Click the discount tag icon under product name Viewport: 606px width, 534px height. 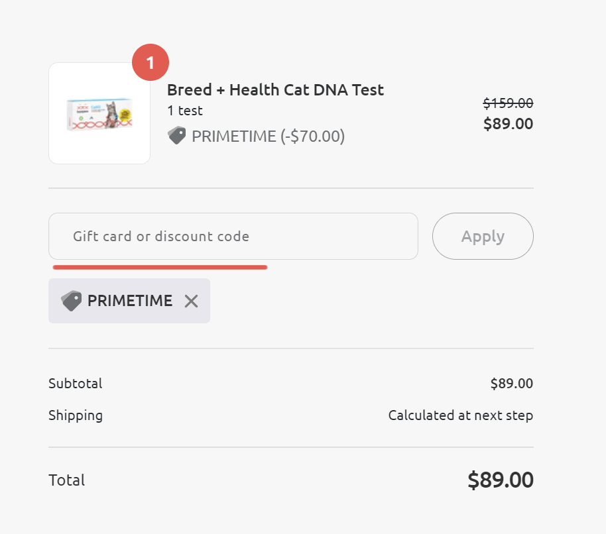coord(176,136)
